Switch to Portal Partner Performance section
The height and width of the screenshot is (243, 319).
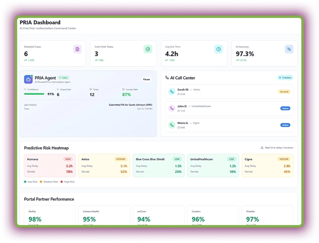tap(49, 199)
